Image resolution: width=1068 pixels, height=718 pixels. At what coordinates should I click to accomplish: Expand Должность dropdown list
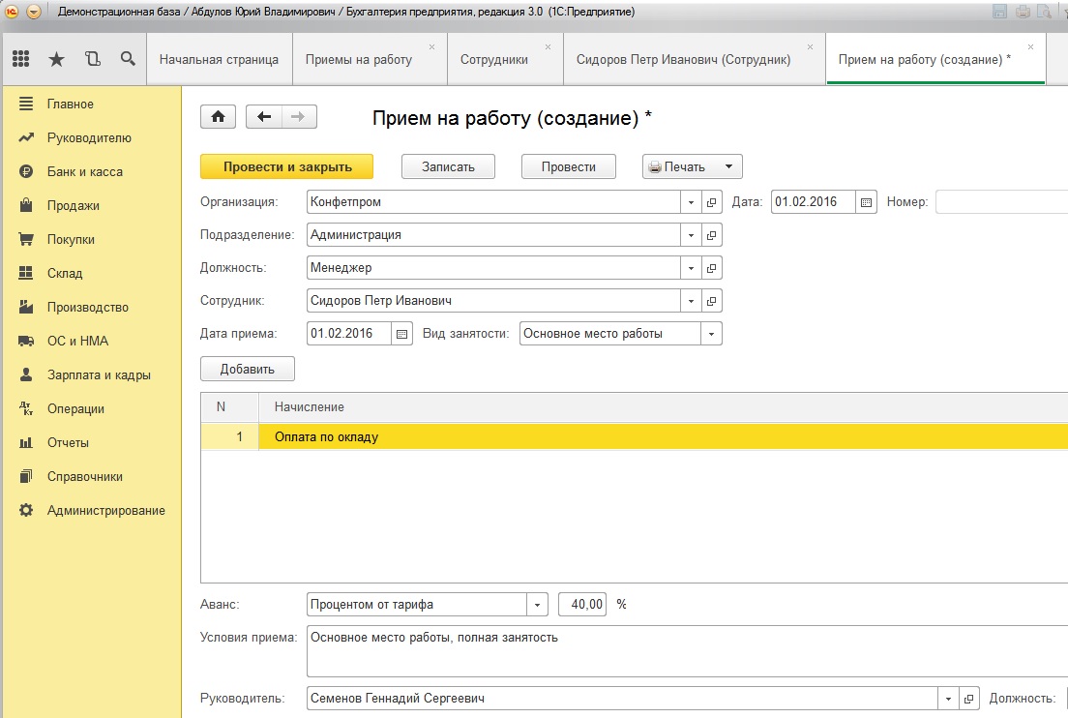[691, 268]
